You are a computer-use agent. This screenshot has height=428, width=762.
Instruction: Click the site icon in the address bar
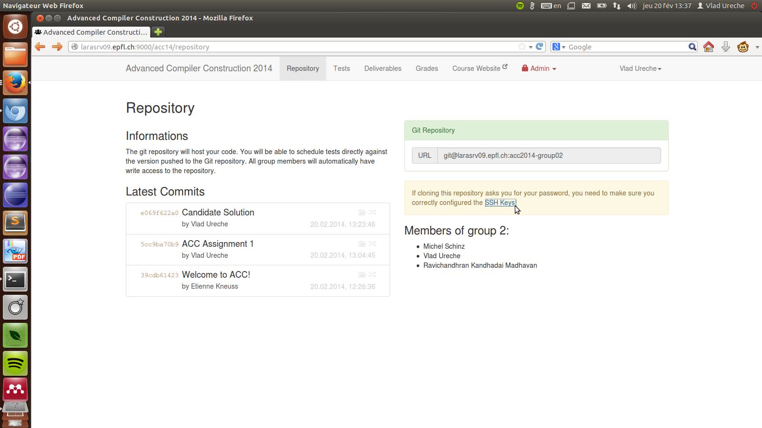coord(75,47)
